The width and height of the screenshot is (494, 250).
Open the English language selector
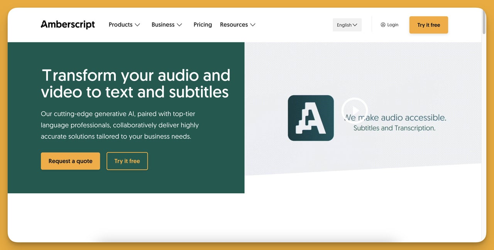click(x=347, y=24)
